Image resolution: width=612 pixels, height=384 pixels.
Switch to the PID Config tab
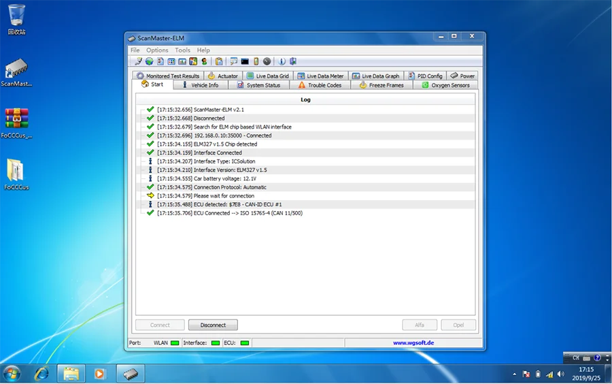click(425, 76)
